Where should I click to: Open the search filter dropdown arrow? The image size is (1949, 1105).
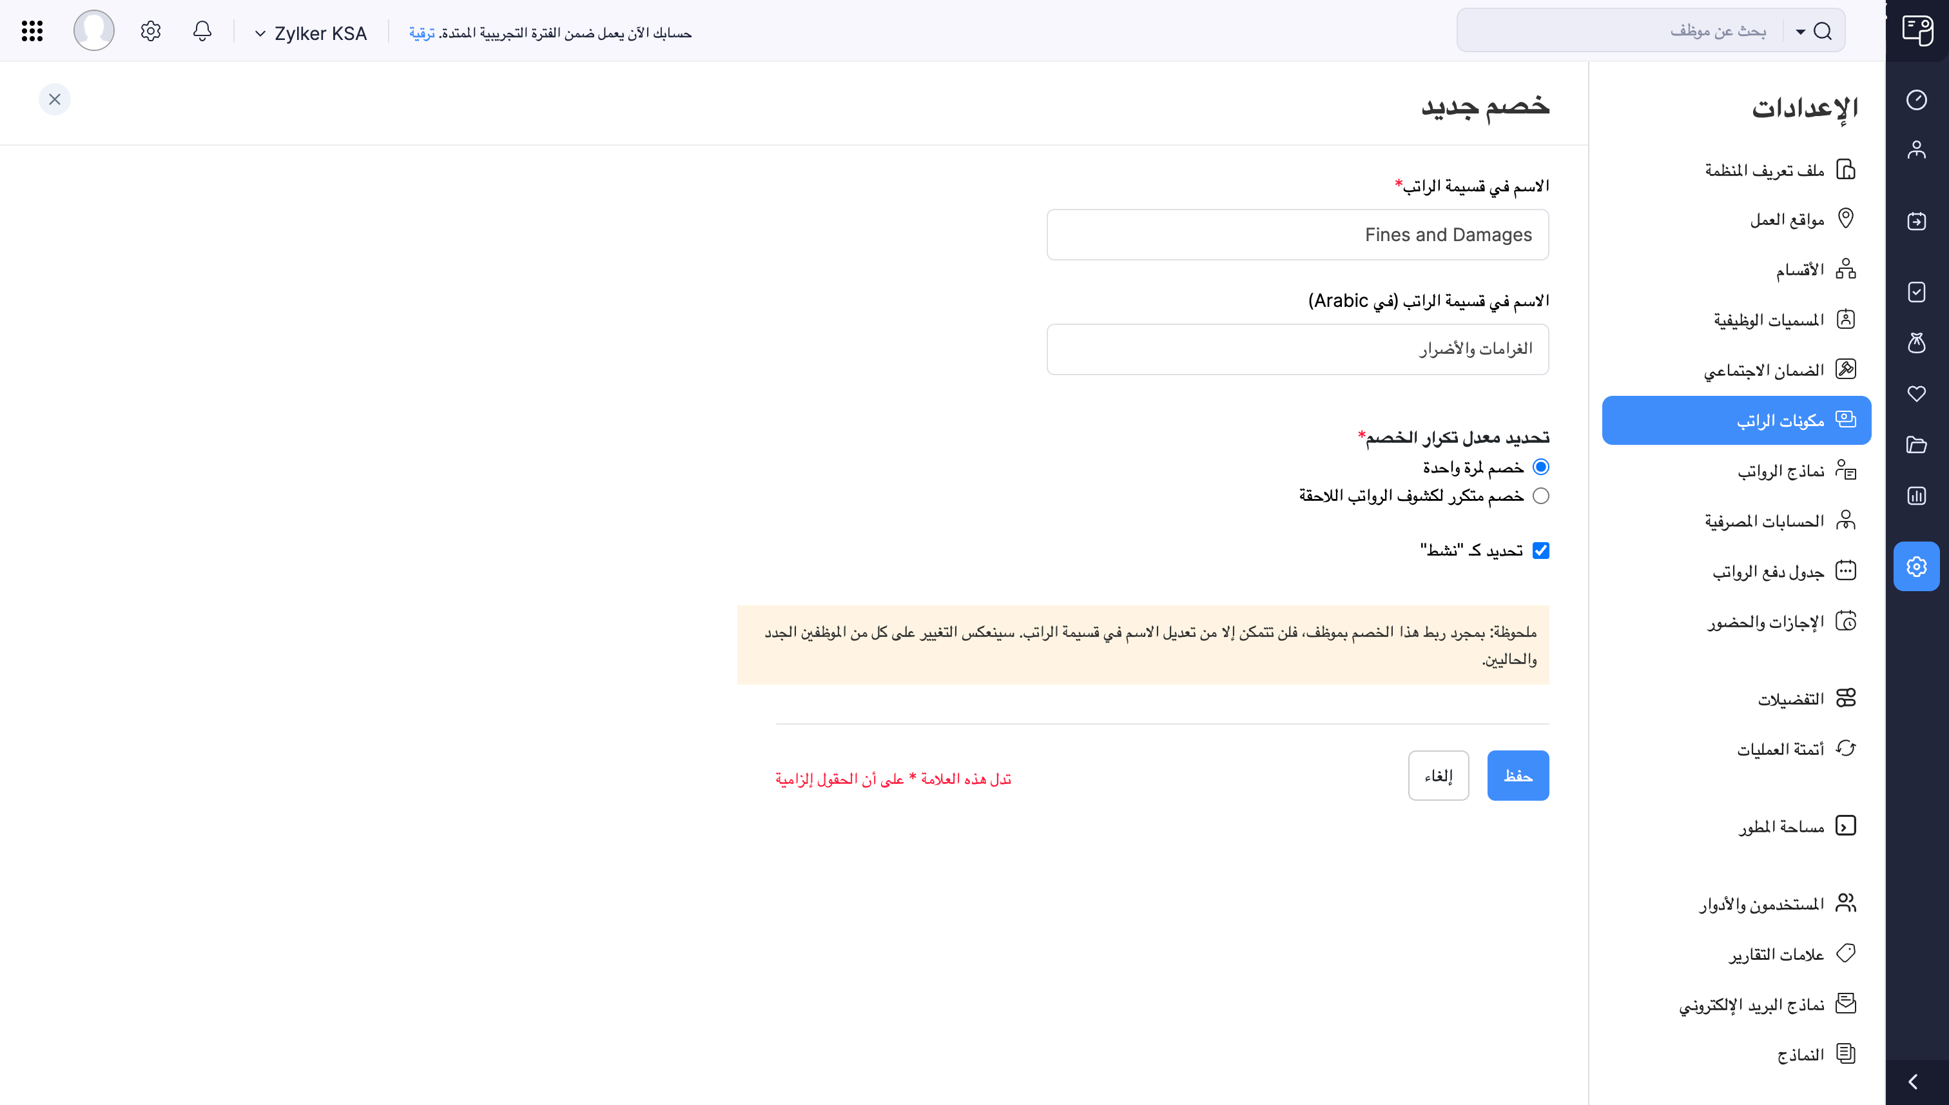point(1800,31)
